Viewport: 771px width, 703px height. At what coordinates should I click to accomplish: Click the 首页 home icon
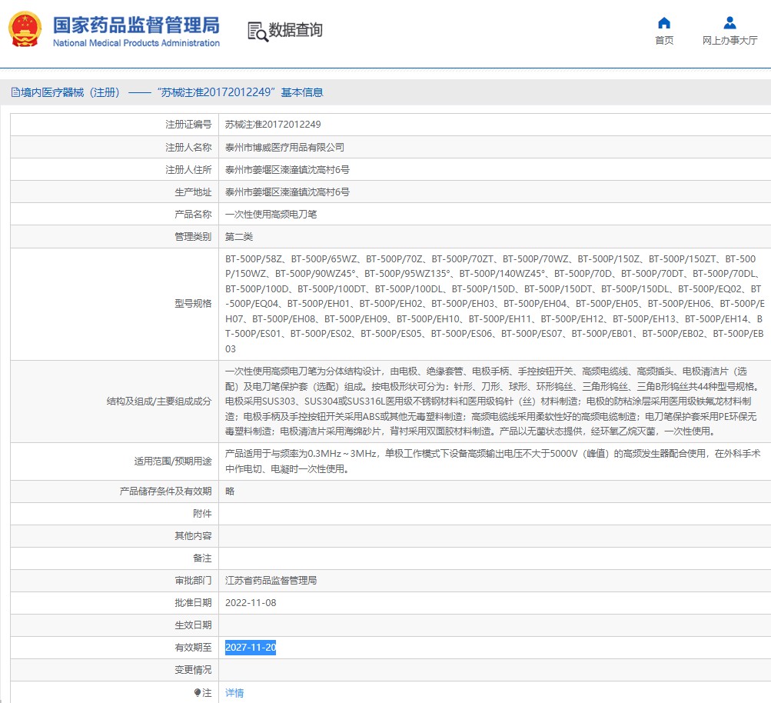click(664, 23)
